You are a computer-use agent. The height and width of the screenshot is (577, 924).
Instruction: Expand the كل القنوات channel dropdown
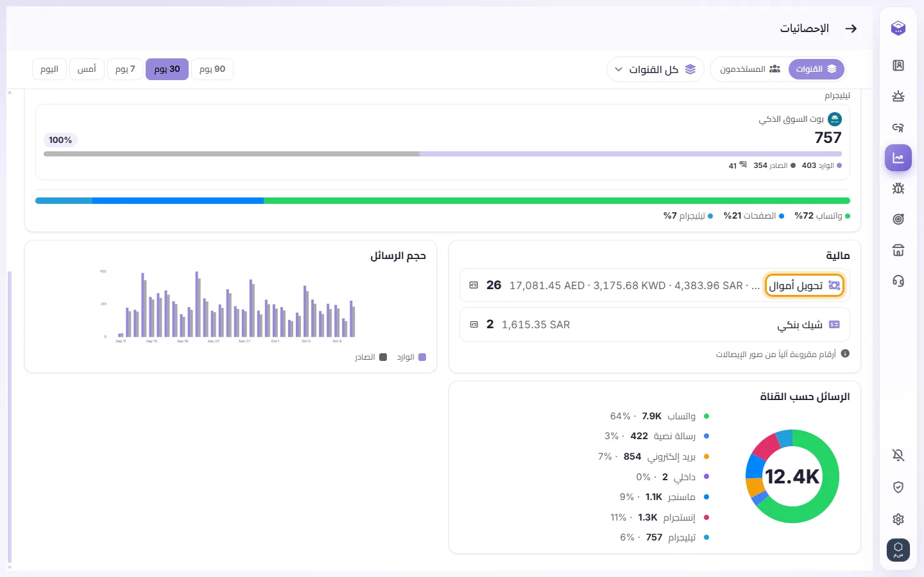point(655,69)
